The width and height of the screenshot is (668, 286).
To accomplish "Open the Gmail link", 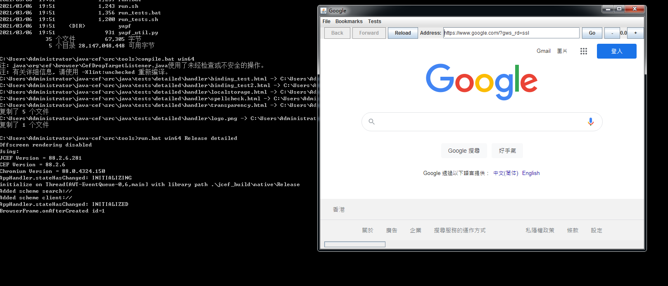I will pyautogui.click(x=543, y=51).
